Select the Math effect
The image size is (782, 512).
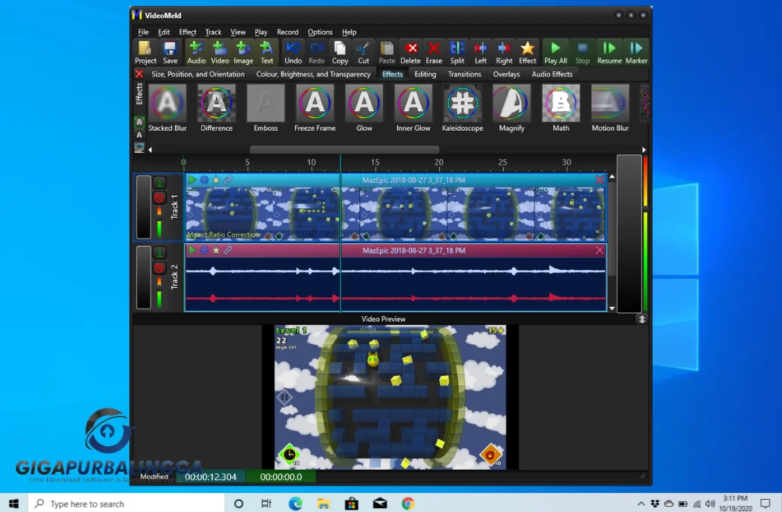pyautogui.click(x=560, y=108)
